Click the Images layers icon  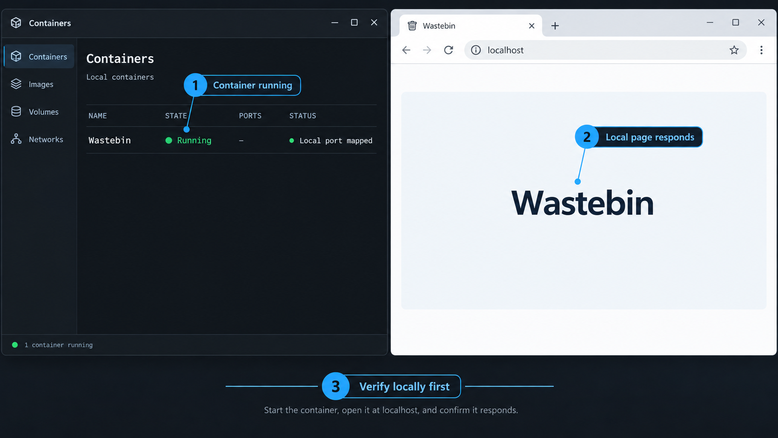pyautogui.click(x=16, y=84)
